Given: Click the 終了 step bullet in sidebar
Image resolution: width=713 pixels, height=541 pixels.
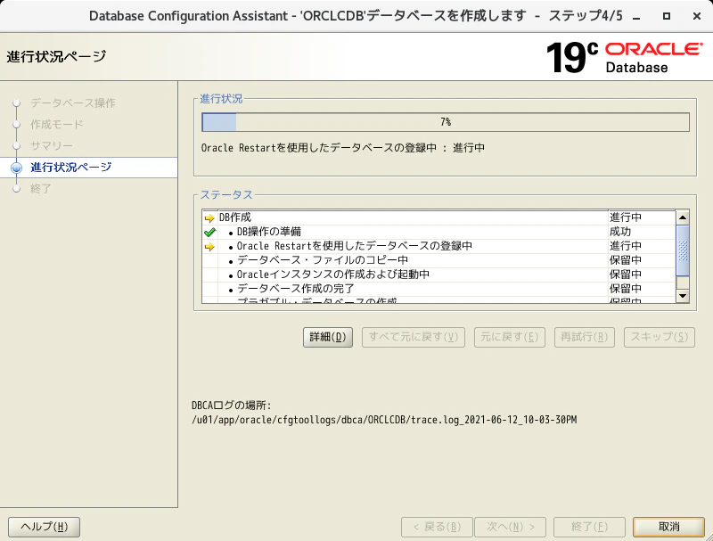Looking at the screenshot, I should pyautogui.click(x=16, y=188).
